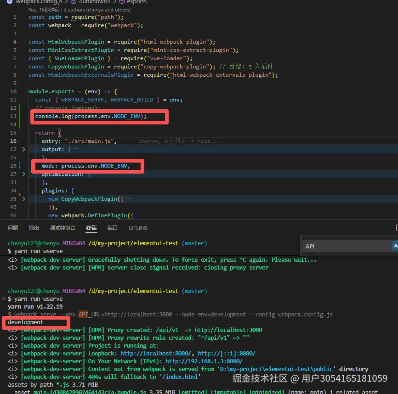Click the 'mode: process.env.NODE_ENV,' line
The height and width of the screenshot is (394, 398).
(x=85, y=166)
